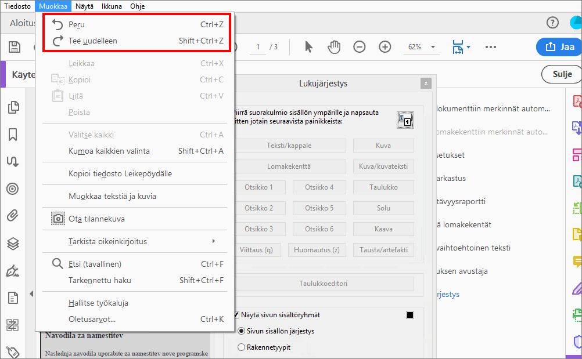Viewport: 582px width, 359px height.
Task: Open the three-dots more tools menu
Action: [491, 47]
